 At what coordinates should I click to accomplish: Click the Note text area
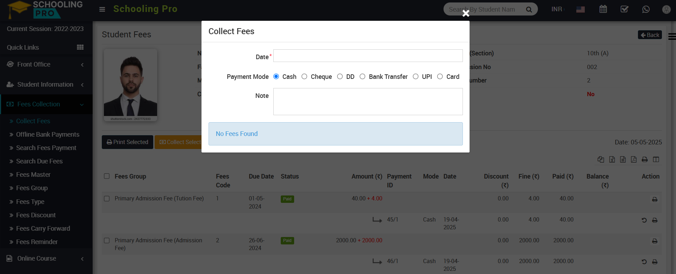point(368,101)
